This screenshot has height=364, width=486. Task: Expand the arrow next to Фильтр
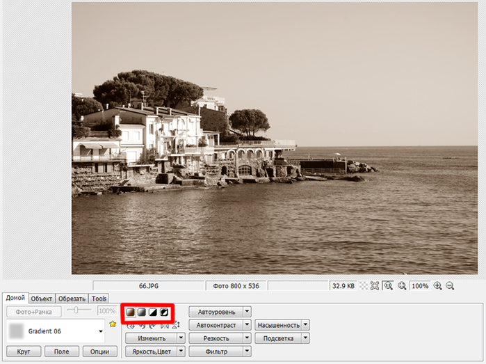pyautogui.click(x=247, y=351)
